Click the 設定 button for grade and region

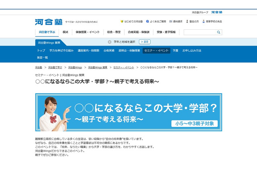[x=145, y=42]
